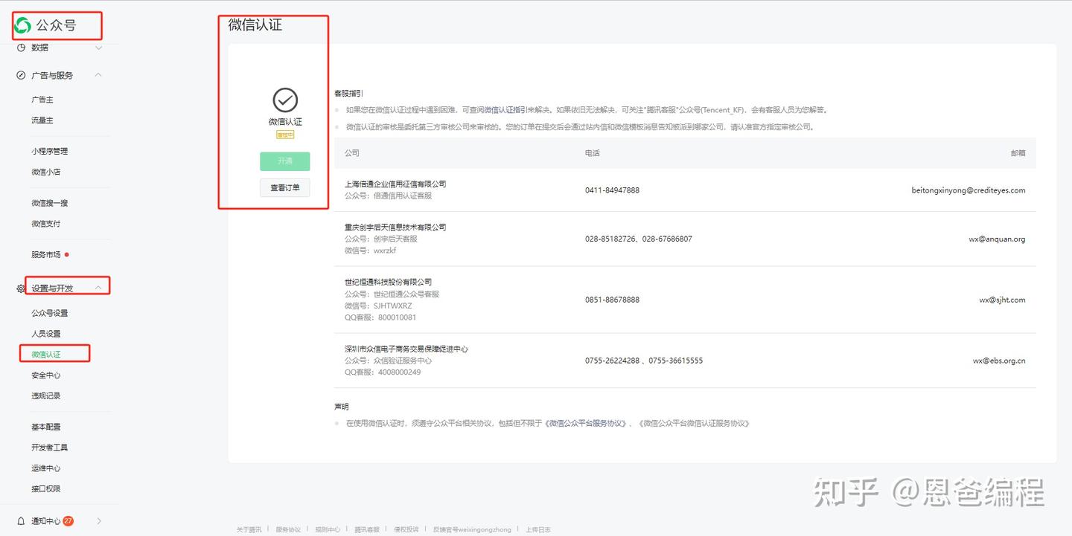Click the green WeChat 公众号 logo icon
Viewport: 1072px width, 536px height.
click(22, 25)
